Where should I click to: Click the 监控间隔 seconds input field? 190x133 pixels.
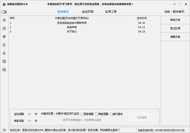[x=29, y=114]
